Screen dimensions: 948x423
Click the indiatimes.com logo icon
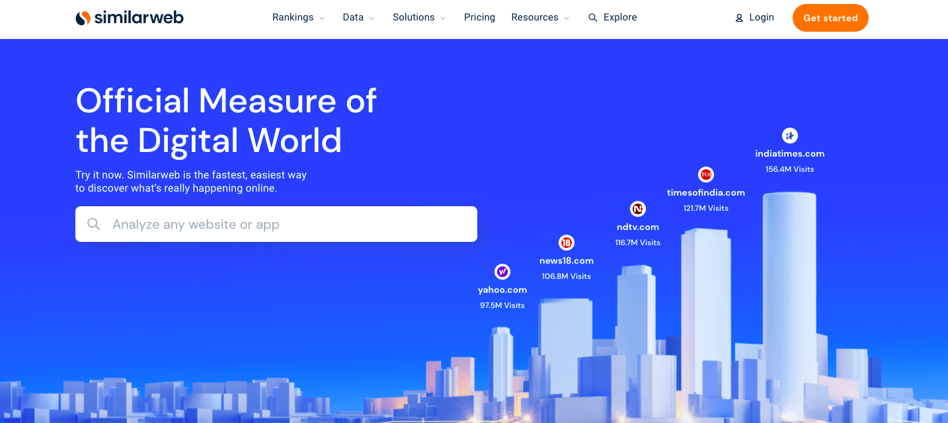point(789,135)
